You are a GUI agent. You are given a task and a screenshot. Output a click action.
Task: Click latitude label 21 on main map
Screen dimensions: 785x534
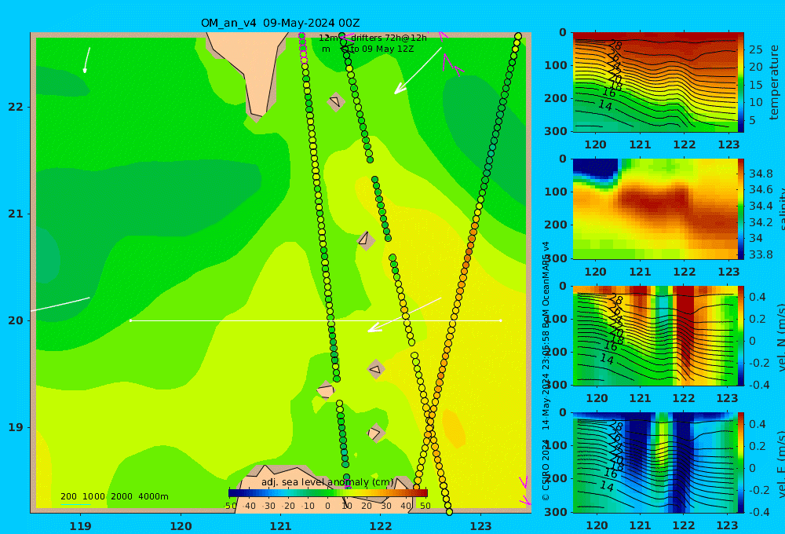pyautogui.click(x=16, y=214)
